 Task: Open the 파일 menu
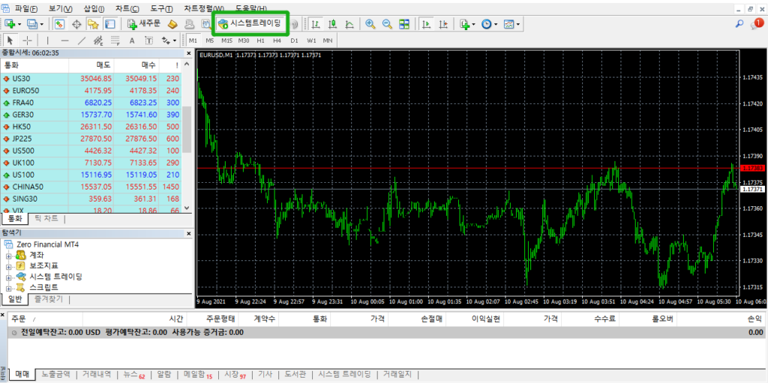[26, 9]
